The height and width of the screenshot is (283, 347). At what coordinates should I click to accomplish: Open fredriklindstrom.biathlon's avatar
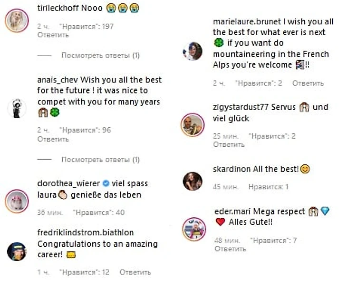pos(17,251)
